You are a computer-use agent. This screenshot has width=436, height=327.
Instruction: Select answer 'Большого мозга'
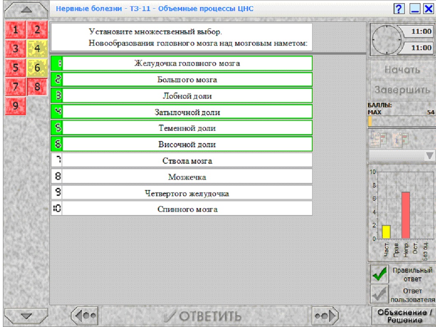click(181, 79)
